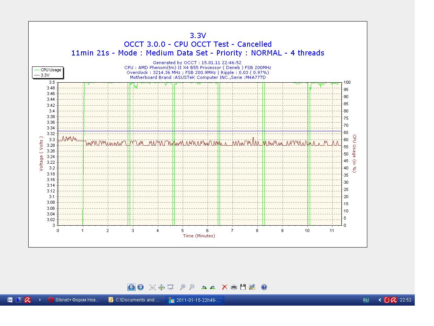Image resolution: width=434 pixels, height=326 pixels.
Task: Delete the image with the red X
Action: [x=225, y=287]
